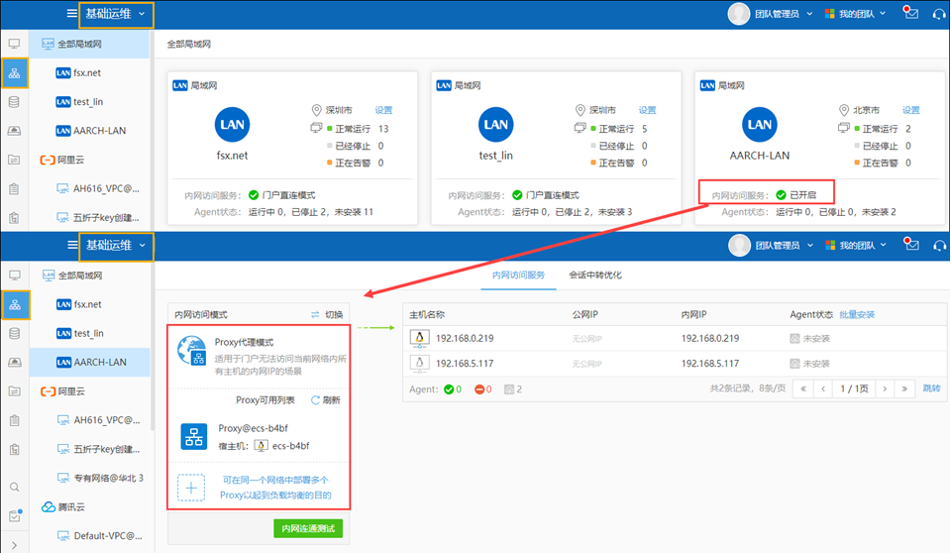951x553 pixels.
Task: Click the 批量安装 batch install link
Action: [857, 314]
